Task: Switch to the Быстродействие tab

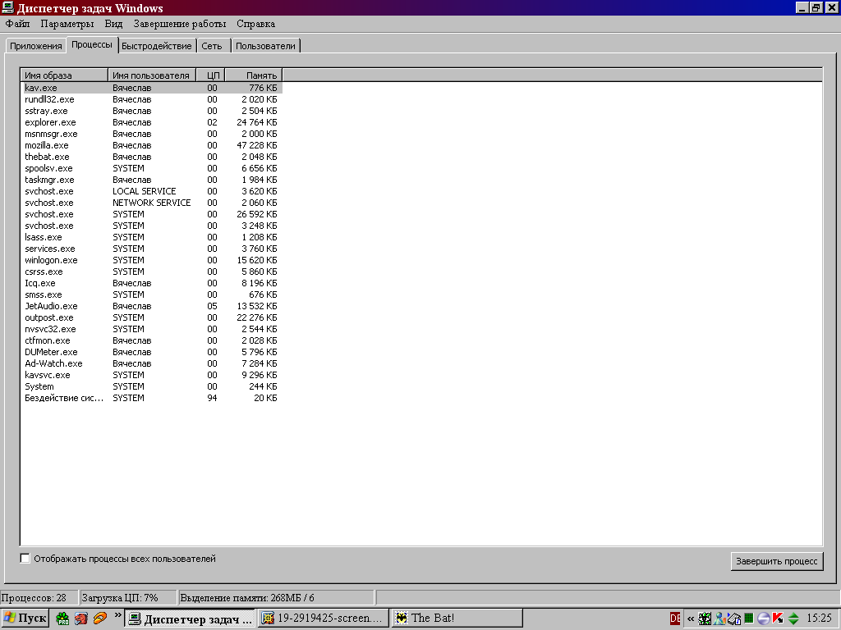Action: coord(157,46)
